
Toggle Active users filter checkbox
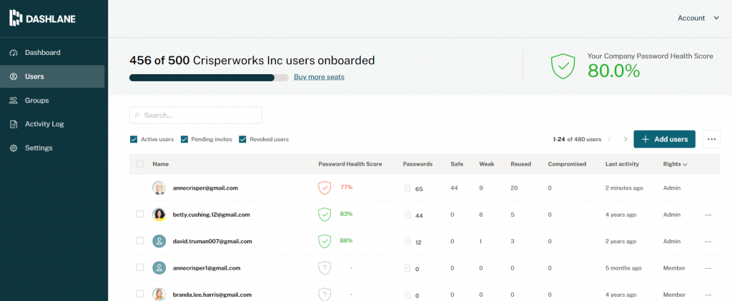click(x=134, y=139)
